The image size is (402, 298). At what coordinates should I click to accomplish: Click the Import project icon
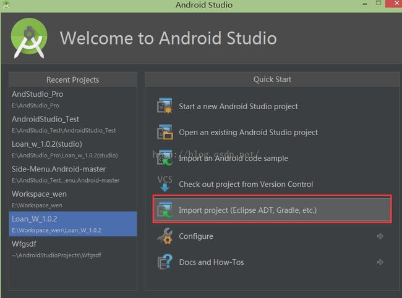165,210
